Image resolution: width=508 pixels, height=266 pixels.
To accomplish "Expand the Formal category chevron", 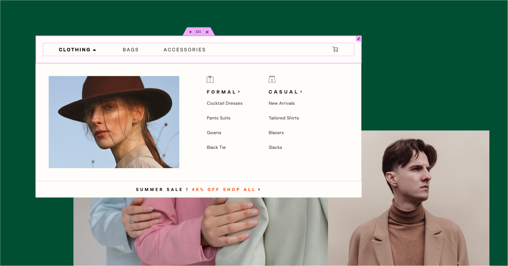I will pos(239,91).
